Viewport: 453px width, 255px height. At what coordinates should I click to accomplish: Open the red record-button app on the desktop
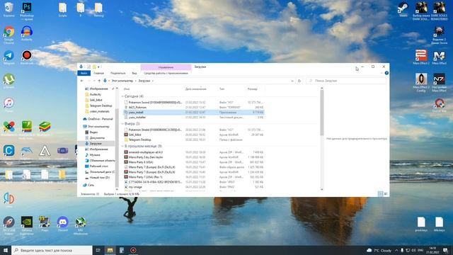[x=27, y=57]
